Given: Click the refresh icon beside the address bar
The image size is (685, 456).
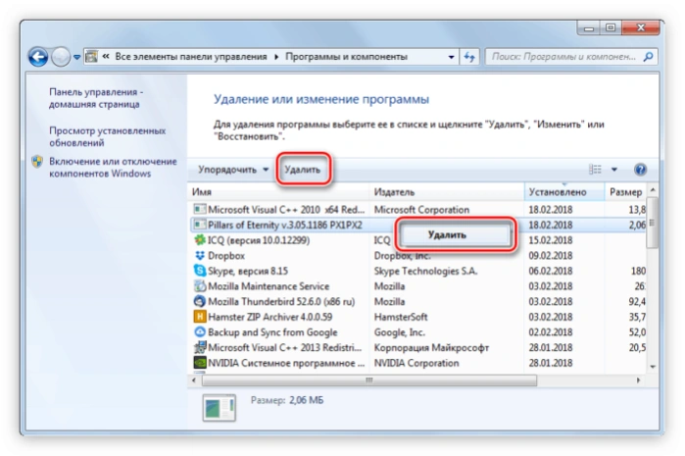Looking at the screenshot, I should click(x=469, y=57).
